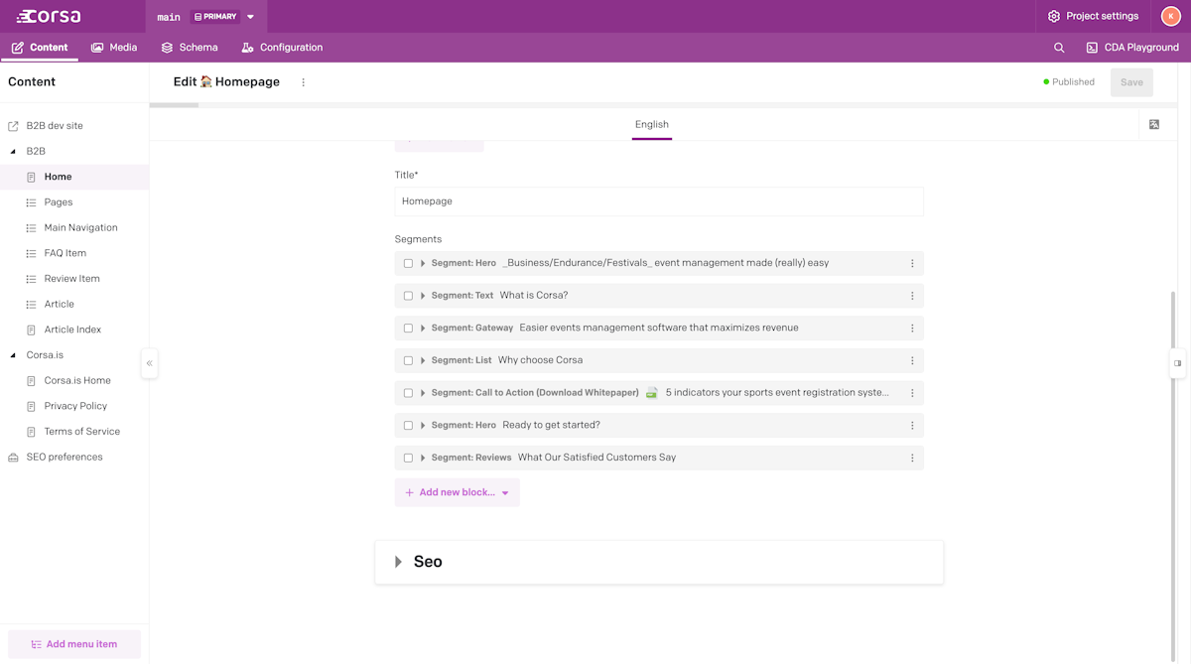
Task: Click the document icon beside Privacy Policy
Action: [31, 406]
